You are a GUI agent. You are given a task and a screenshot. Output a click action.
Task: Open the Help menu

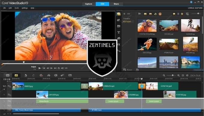[x=32, y=8]
